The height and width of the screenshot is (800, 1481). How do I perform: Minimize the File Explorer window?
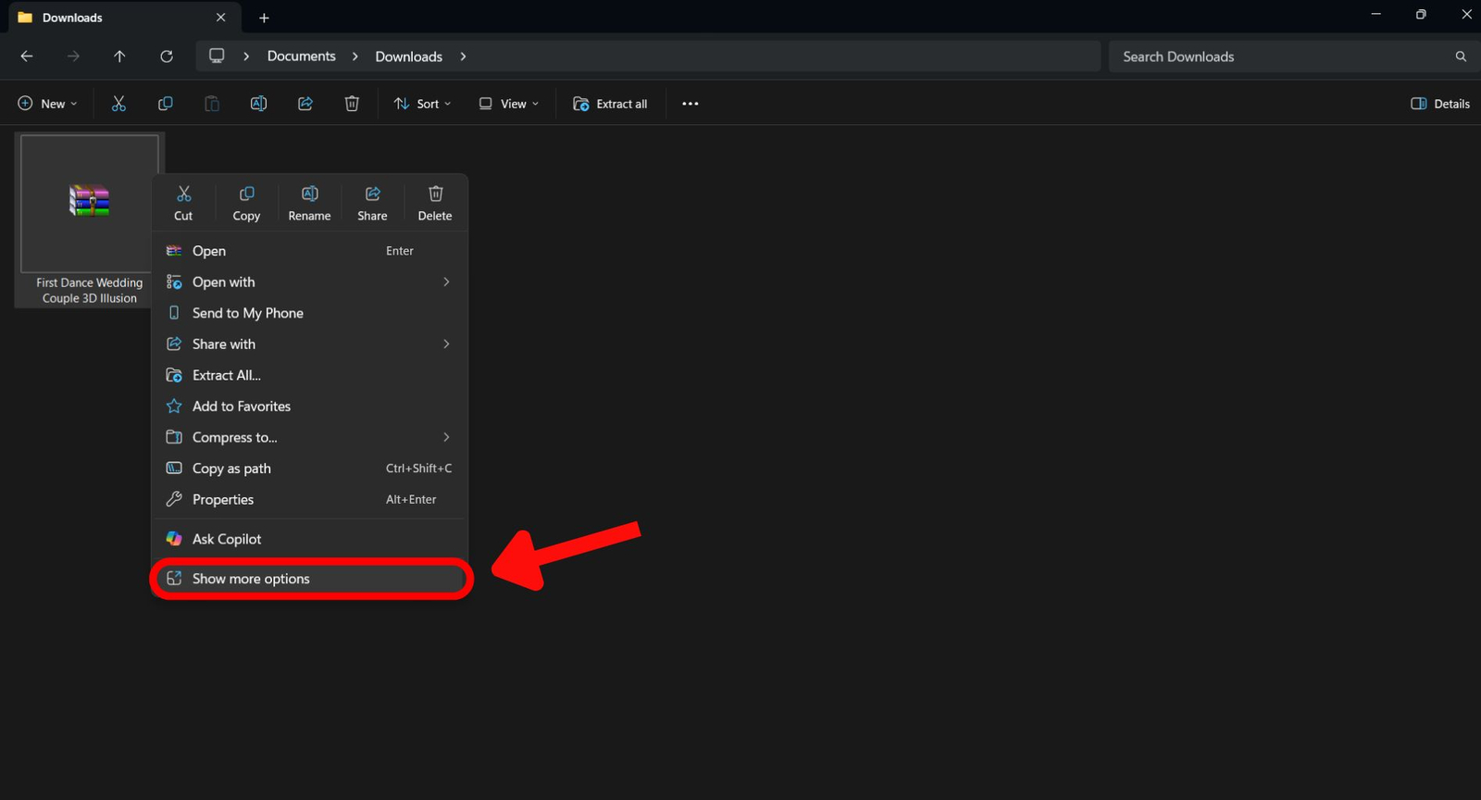click(x=1376, y=14)
